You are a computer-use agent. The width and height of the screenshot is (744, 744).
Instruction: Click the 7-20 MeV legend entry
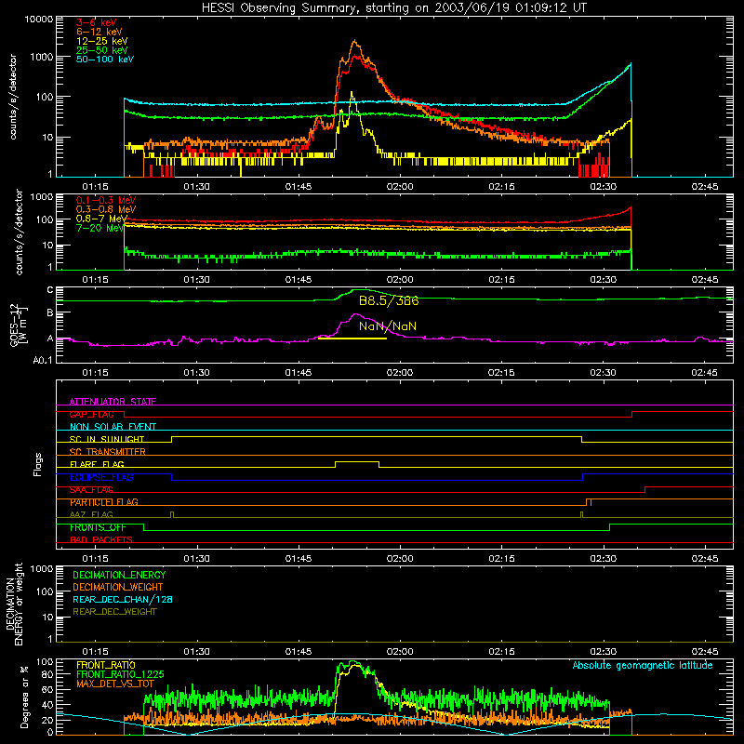pyautogui.click(x=100, y=228)
